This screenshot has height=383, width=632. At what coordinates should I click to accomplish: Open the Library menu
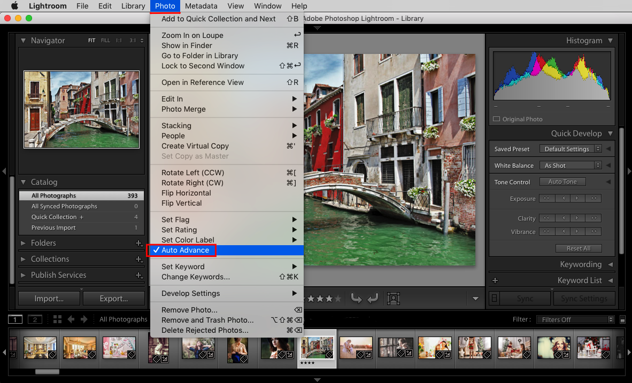click(133, 6)
